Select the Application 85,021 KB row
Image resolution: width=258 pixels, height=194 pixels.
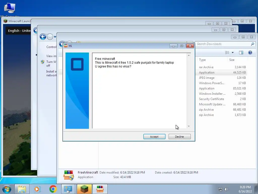click(222, 88)
